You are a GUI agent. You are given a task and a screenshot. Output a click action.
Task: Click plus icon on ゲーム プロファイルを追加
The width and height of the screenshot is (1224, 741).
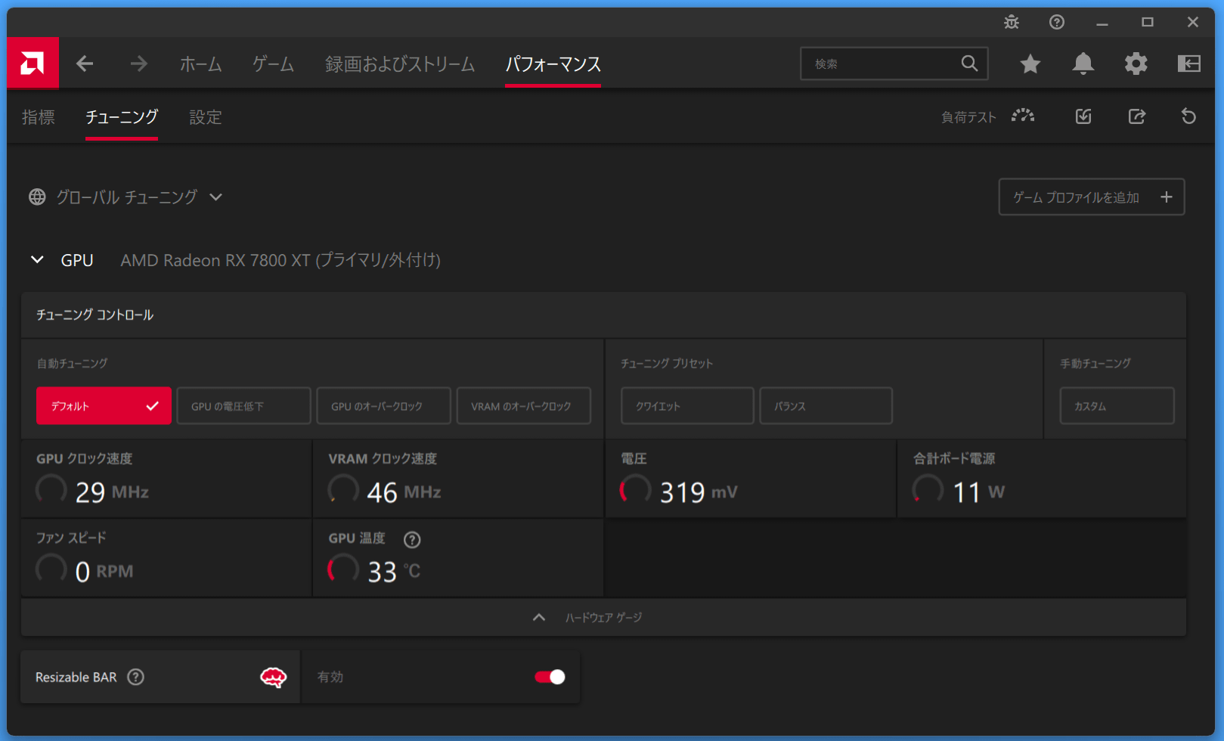[x=1167, y=197]
